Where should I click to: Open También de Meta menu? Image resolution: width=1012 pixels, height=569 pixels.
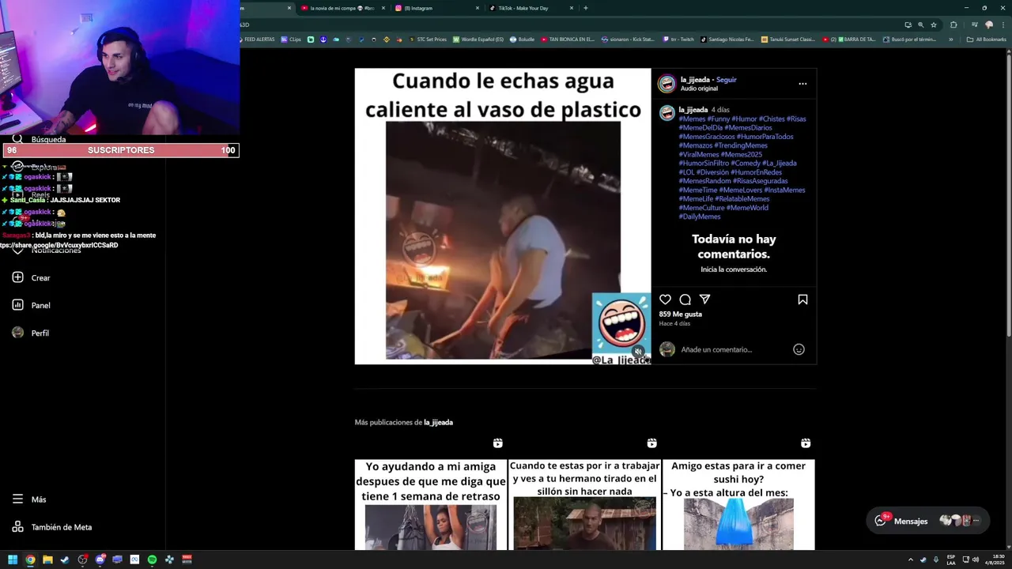click(x=52, y=527)
